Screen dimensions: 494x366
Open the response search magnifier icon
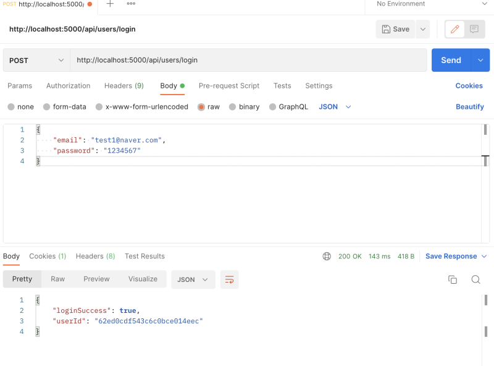(x=475, y=279)
